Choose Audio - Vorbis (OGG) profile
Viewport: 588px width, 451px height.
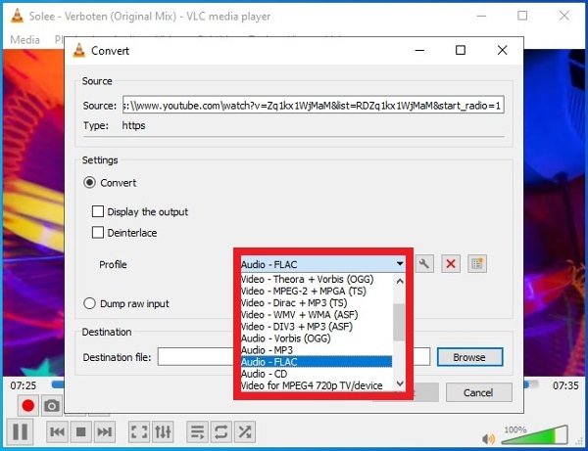tap(317, 338)
